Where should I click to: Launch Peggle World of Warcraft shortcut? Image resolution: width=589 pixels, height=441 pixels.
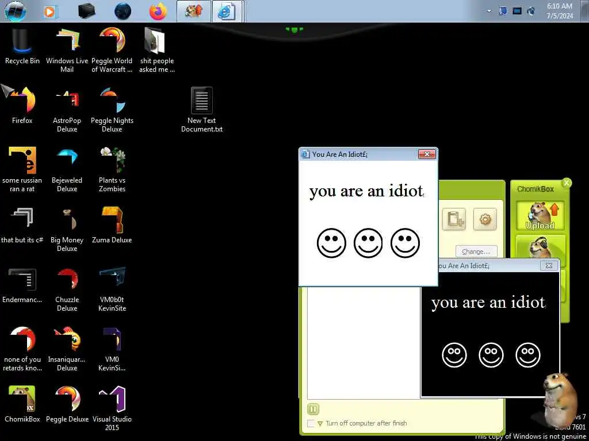coord(112,50)
